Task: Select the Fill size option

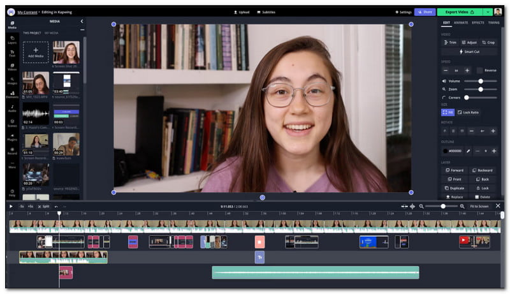Action: [x=447, y=112]
